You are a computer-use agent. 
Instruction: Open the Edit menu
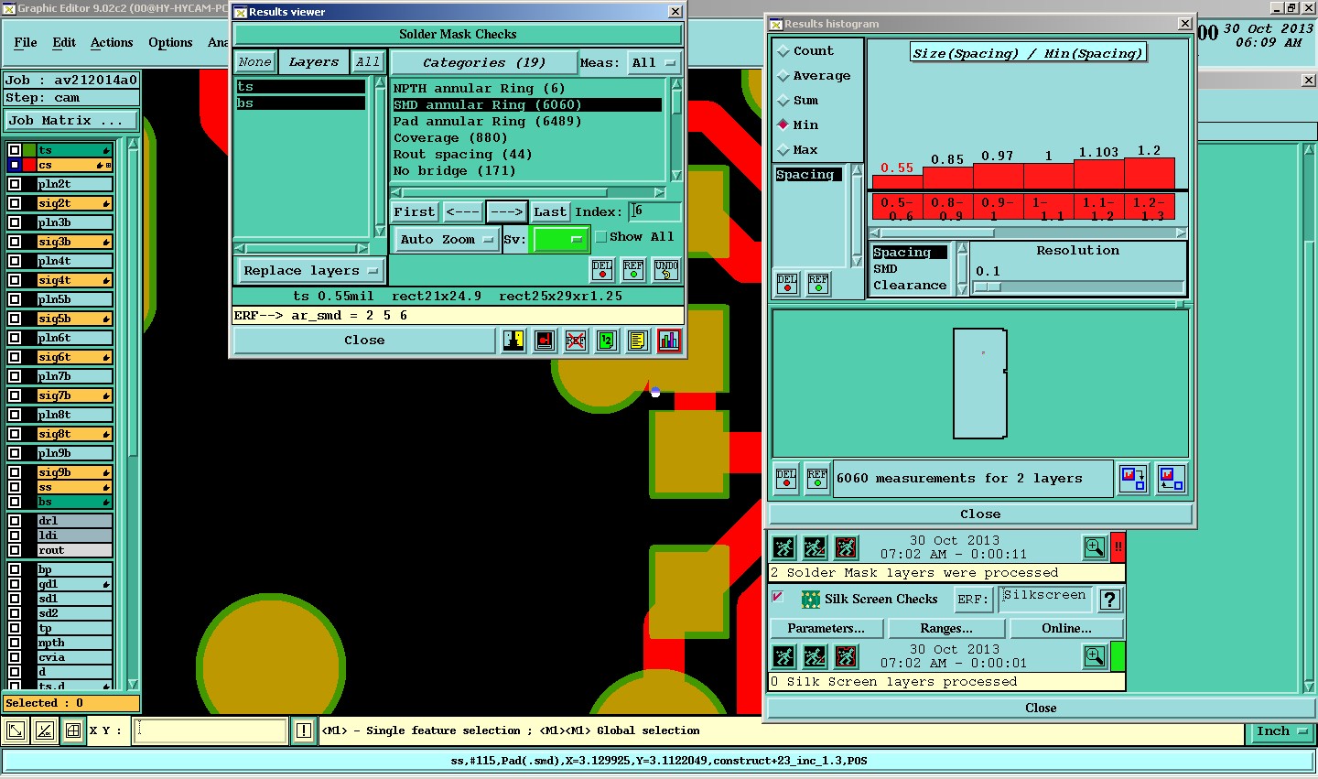(64, 43)
